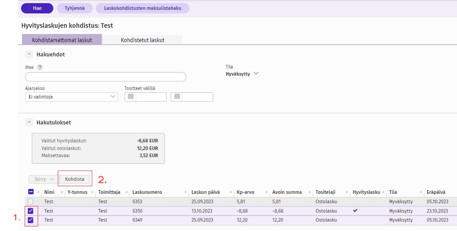Viewport: 457px width, 231px height.
Task: Open the Ajanjakso dropdown Ei valintoja
Action: pyautogui.click(x=71, y=97)
